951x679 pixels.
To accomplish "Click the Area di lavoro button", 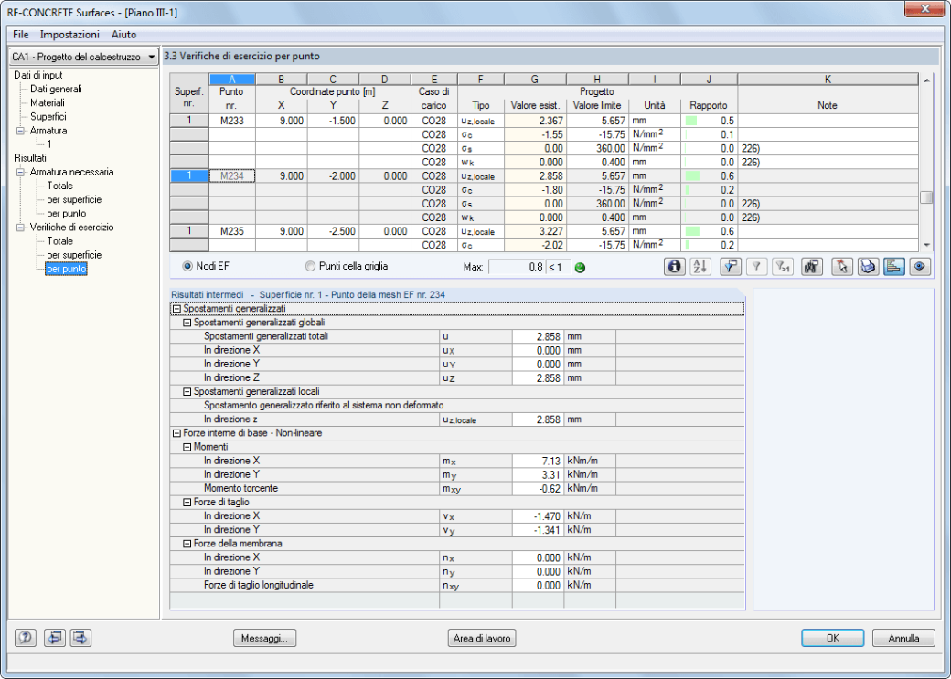I will (482, 638).
